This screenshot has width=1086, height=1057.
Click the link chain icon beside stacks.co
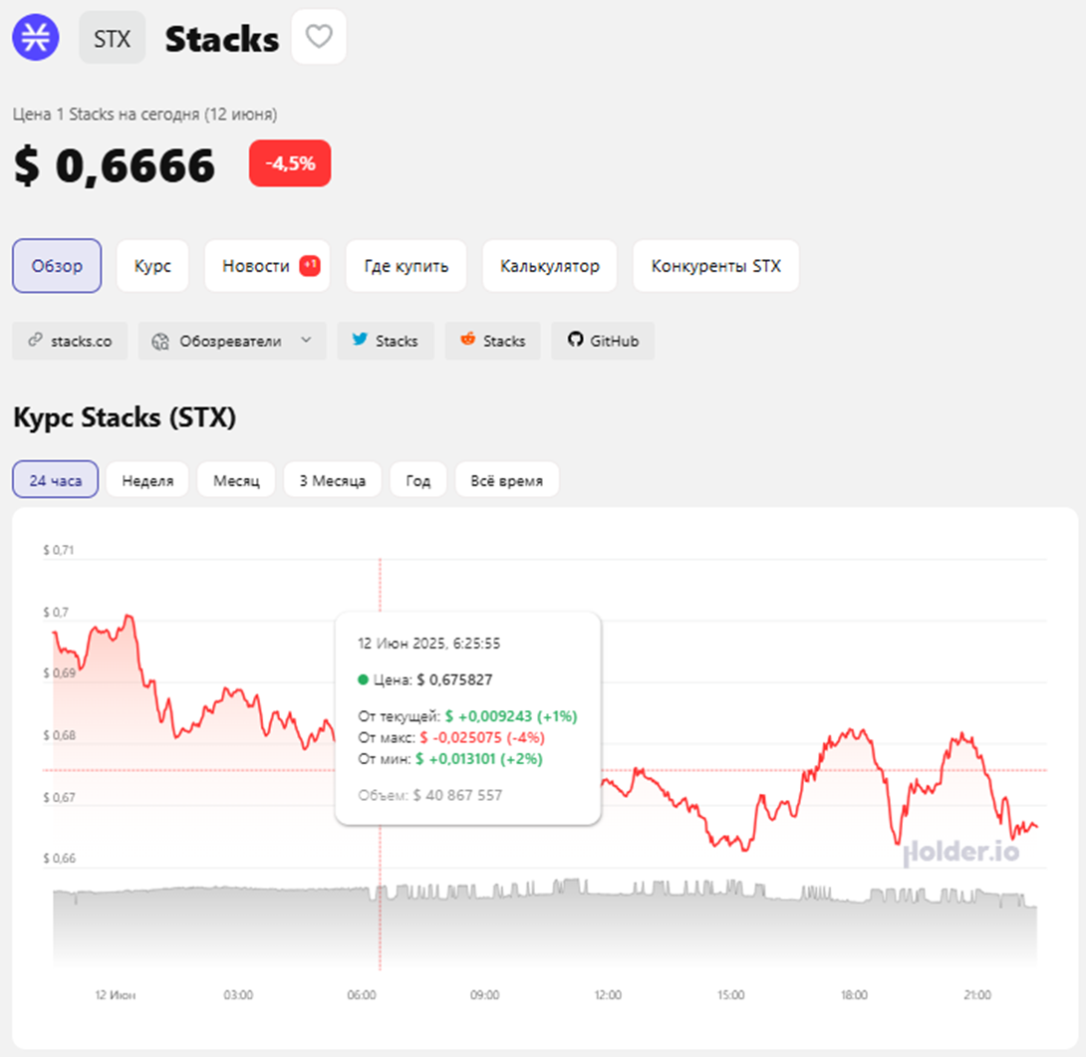point(35,340)
